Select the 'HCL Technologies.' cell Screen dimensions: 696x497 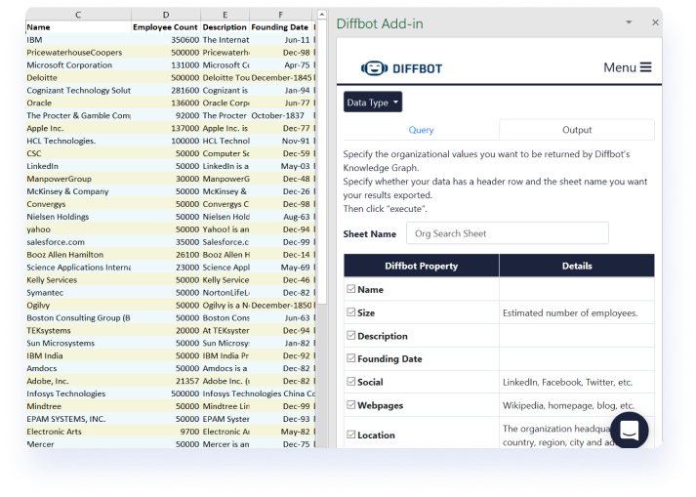pyautogui.click(x=78, y=141)
